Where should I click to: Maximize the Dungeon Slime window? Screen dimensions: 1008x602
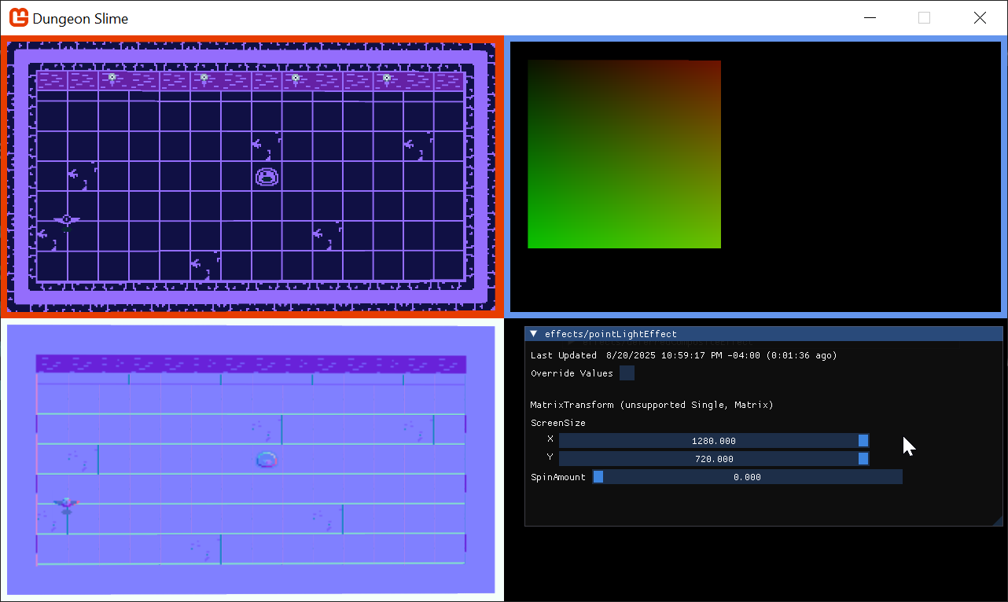pos(925,17)
